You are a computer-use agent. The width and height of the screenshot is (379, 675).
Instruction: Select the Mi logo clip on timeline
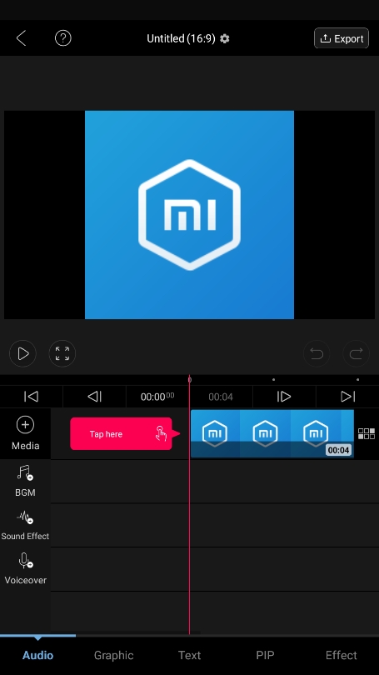[272, 433]
